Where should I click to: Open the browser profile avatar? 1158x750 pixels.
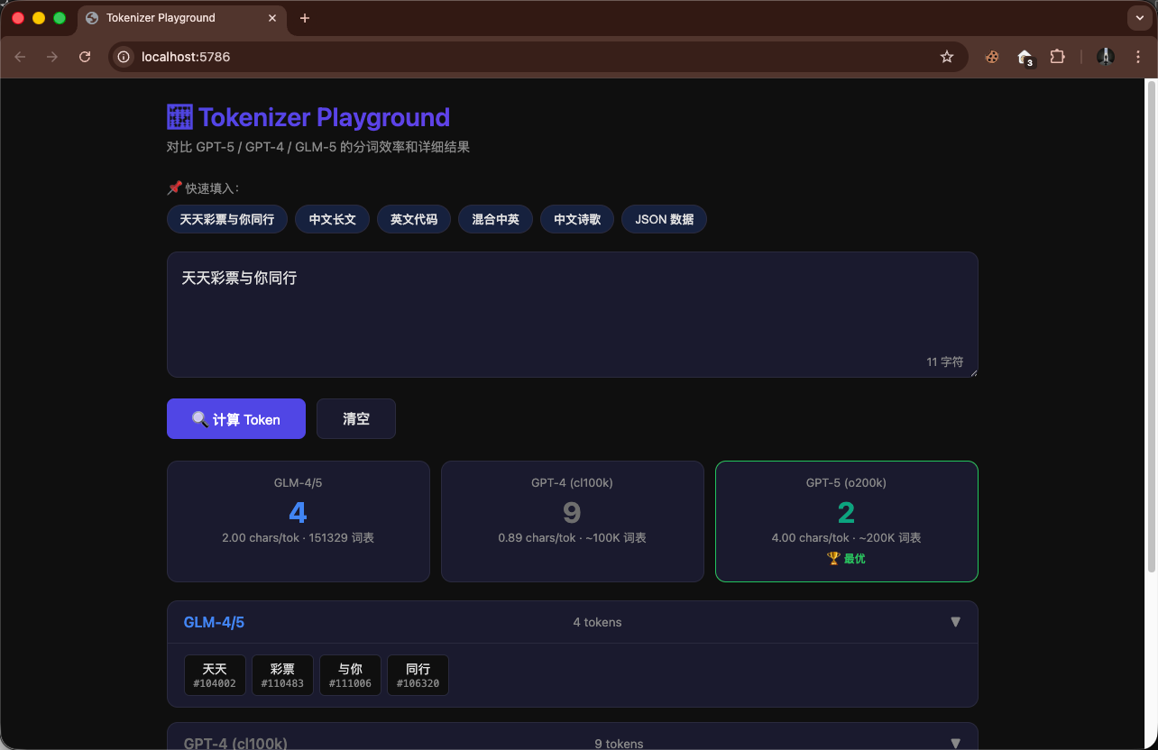click(1106, 57)
